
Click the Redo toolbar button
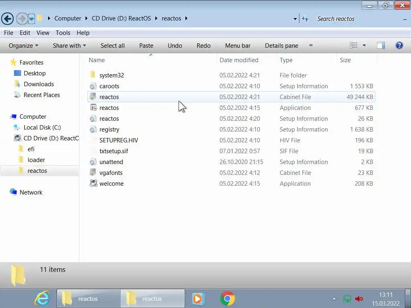(x=203, y=46)
